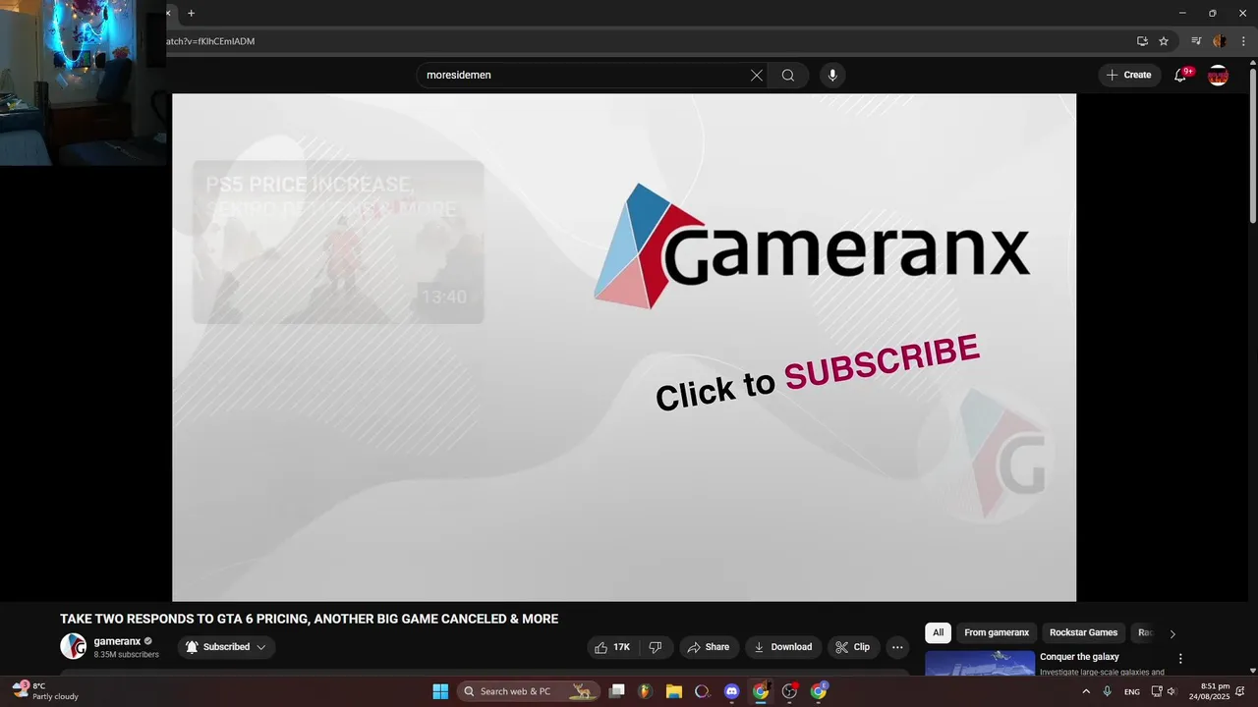Open Chrome profile avatar
Image resolution: width=1258 pixels, height=707 pixels.
click(x=1220, y=41)
